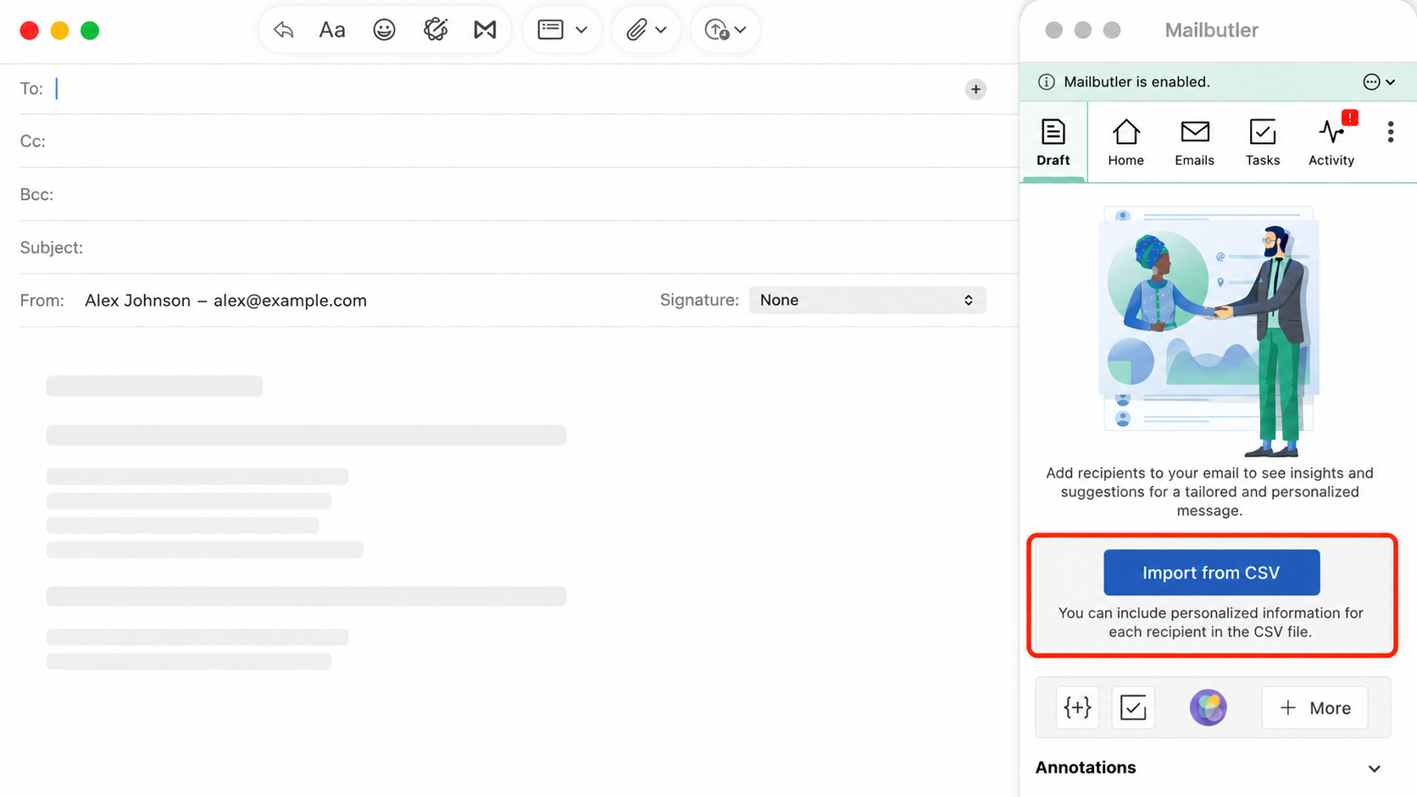Screen dimensions: 1417x797
Task: Click the colorful smart assistant circle icon
Action: click(1208, 707)
